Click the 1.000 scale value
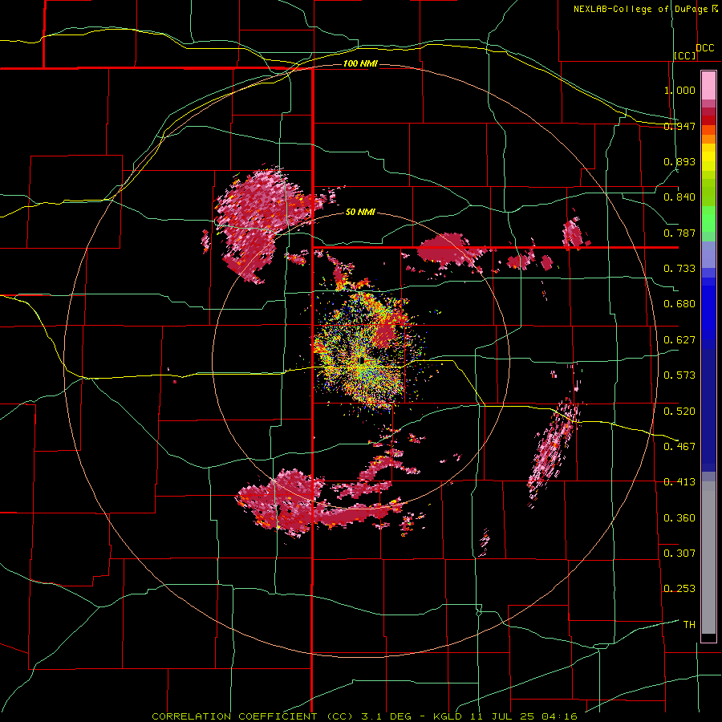722x722 pixels. 679,90
